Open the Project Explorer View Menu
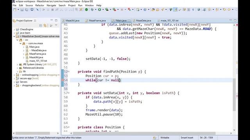The image size is (250, 140). (x=56, y=25)
